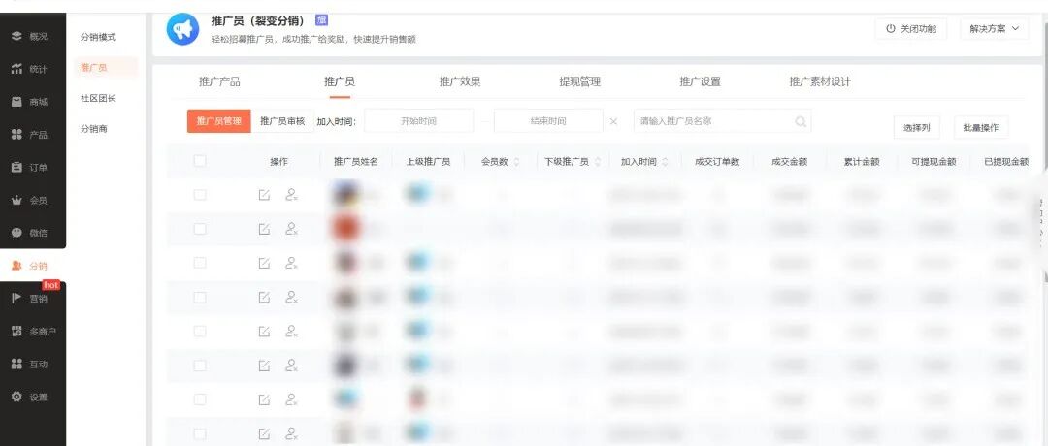Viewport: 1048px width, 446px height.
Task: Click the purple 旗 badge beside the title
Action: coord(321,20)
